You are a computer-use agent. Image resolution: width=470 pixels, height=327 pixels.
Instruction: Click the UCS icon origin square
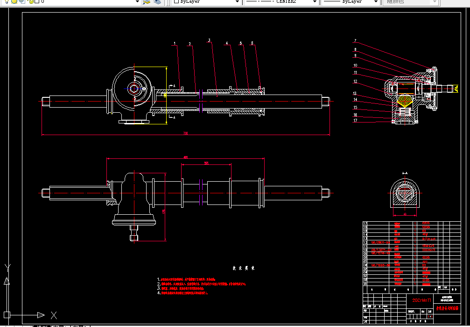[7, 315]
